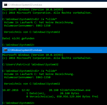Click the SlideToShutDown.exe filename in listing
107x105 pixels.
click(x=75, y=90)
